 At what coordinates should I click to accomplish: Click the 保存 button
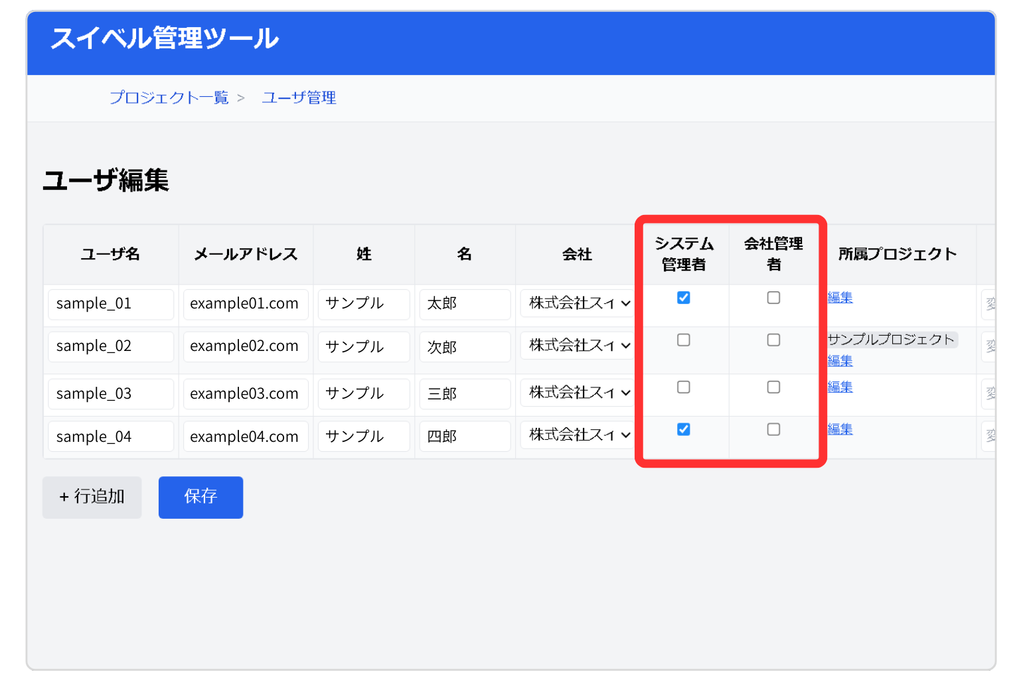point(200,497)
